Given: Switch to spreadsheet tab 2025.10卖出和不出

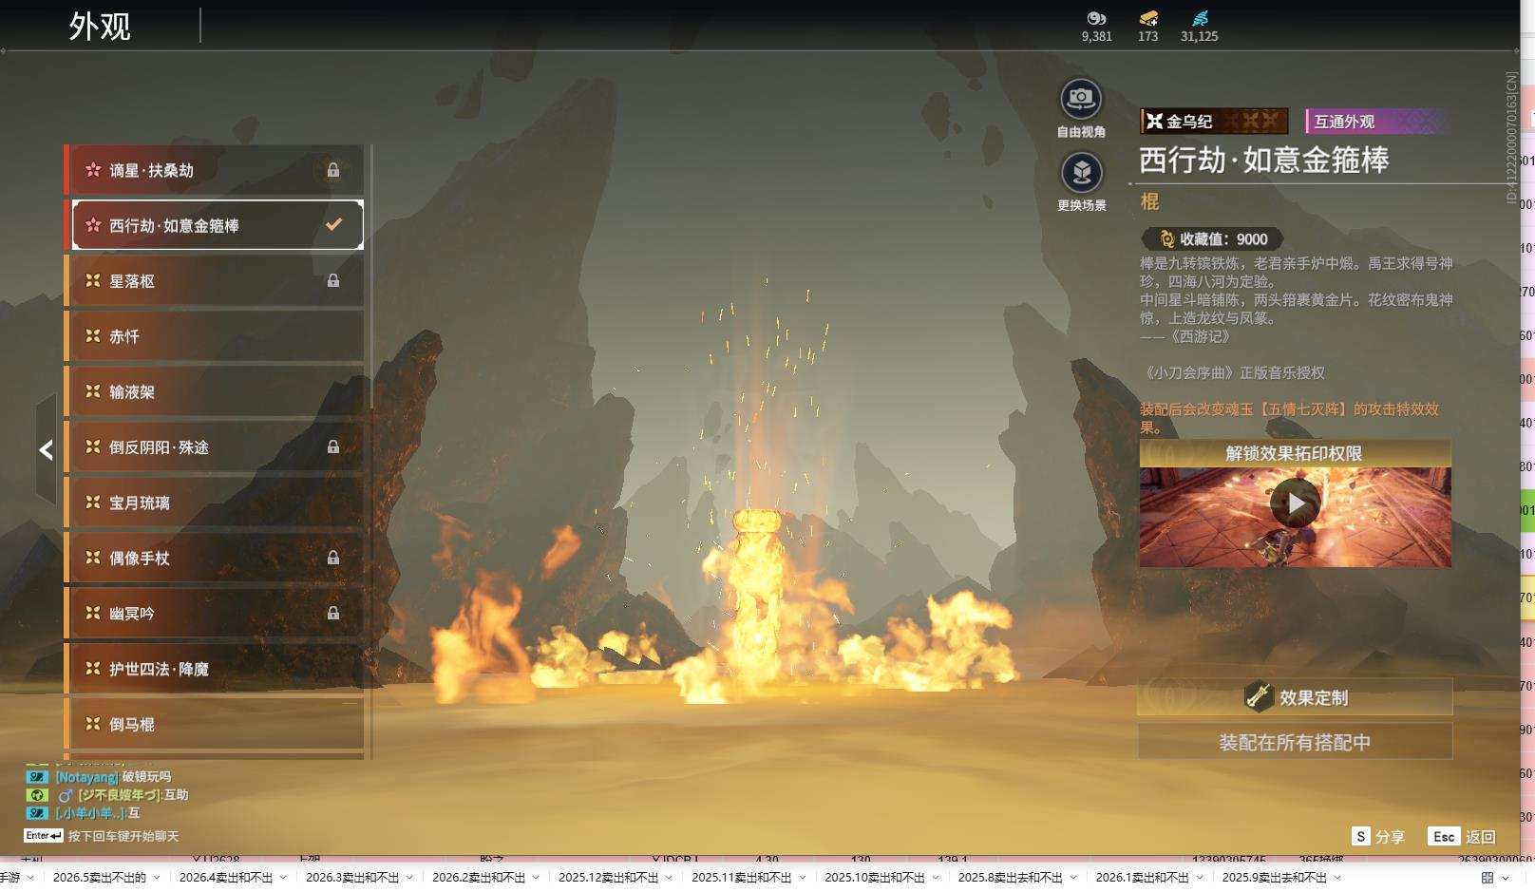Looking at the screenshot, I should click(x=875, y=878).
